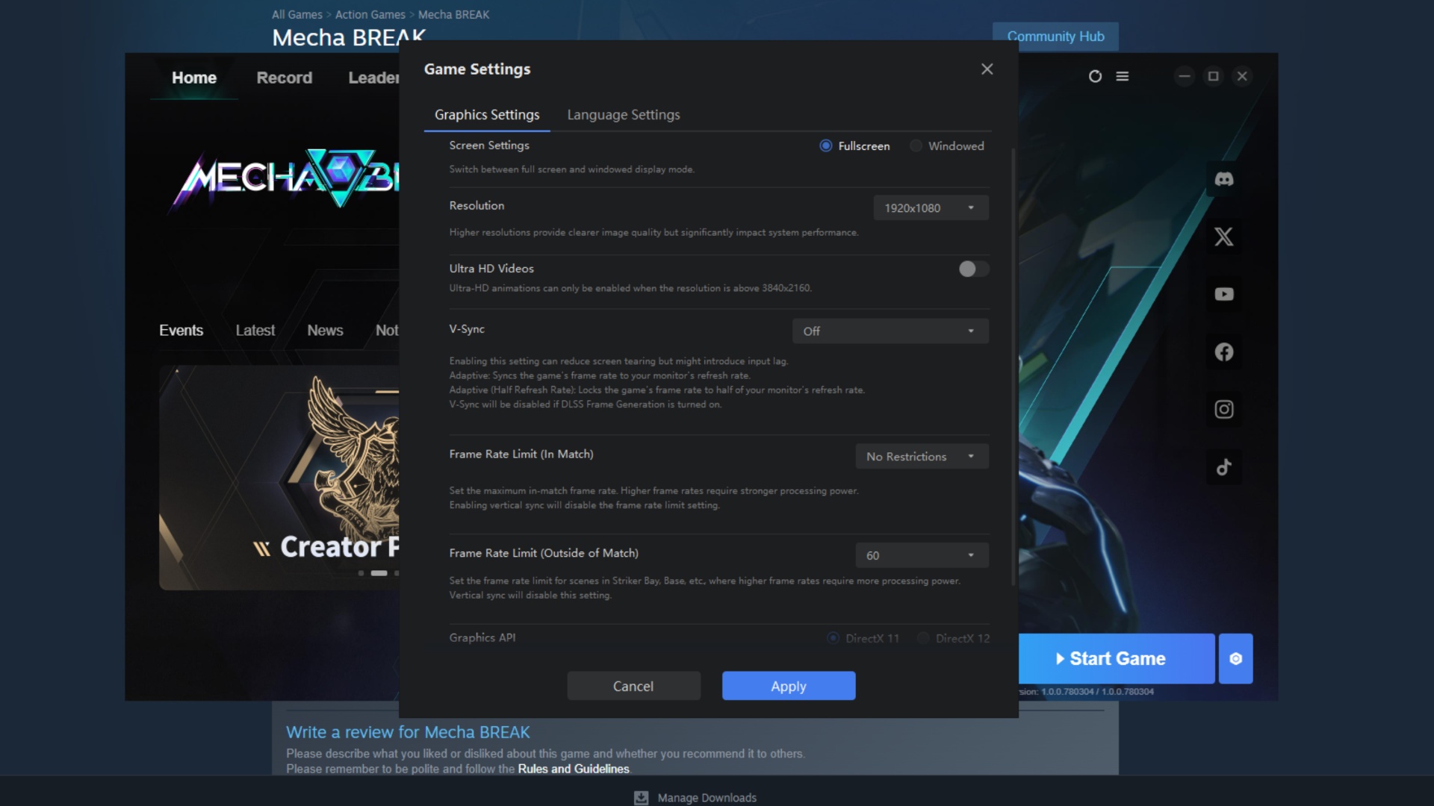Screen dimensions: 1434x806
Task: Choose DirectX 11 graphics API
Action: coord(863,638)
